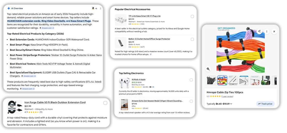
Task: Click the AI Overview sparkle icon
Action: pyautogui.click(x=9, y=8)
